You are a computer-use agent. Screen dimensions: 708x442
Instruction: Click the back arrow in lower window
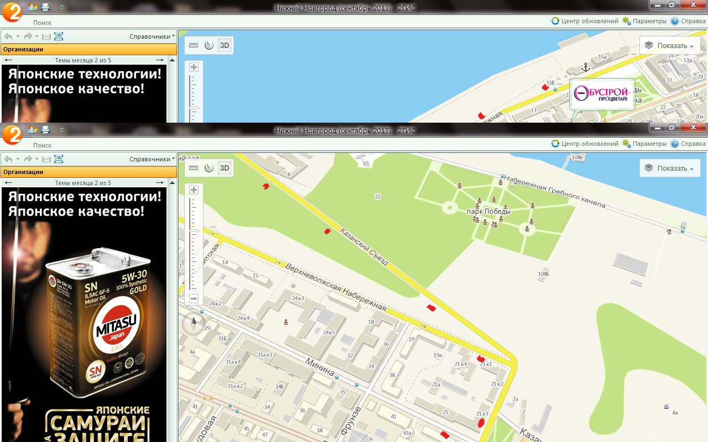[8, 159]
